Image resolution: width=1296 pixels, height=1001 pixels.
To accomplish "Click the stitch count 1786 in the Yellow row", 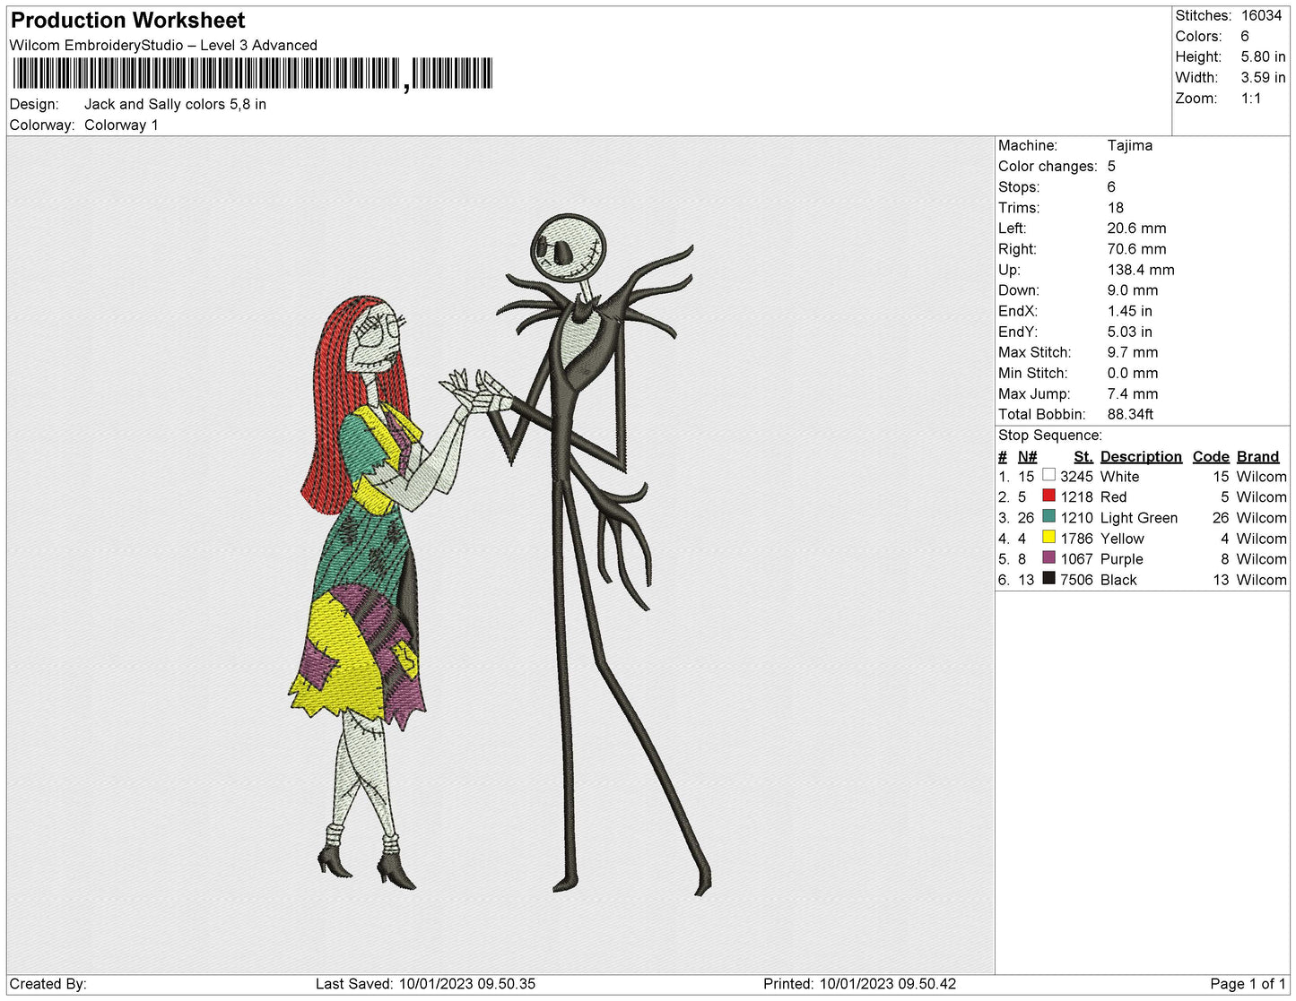I will tap(1076, 539).
